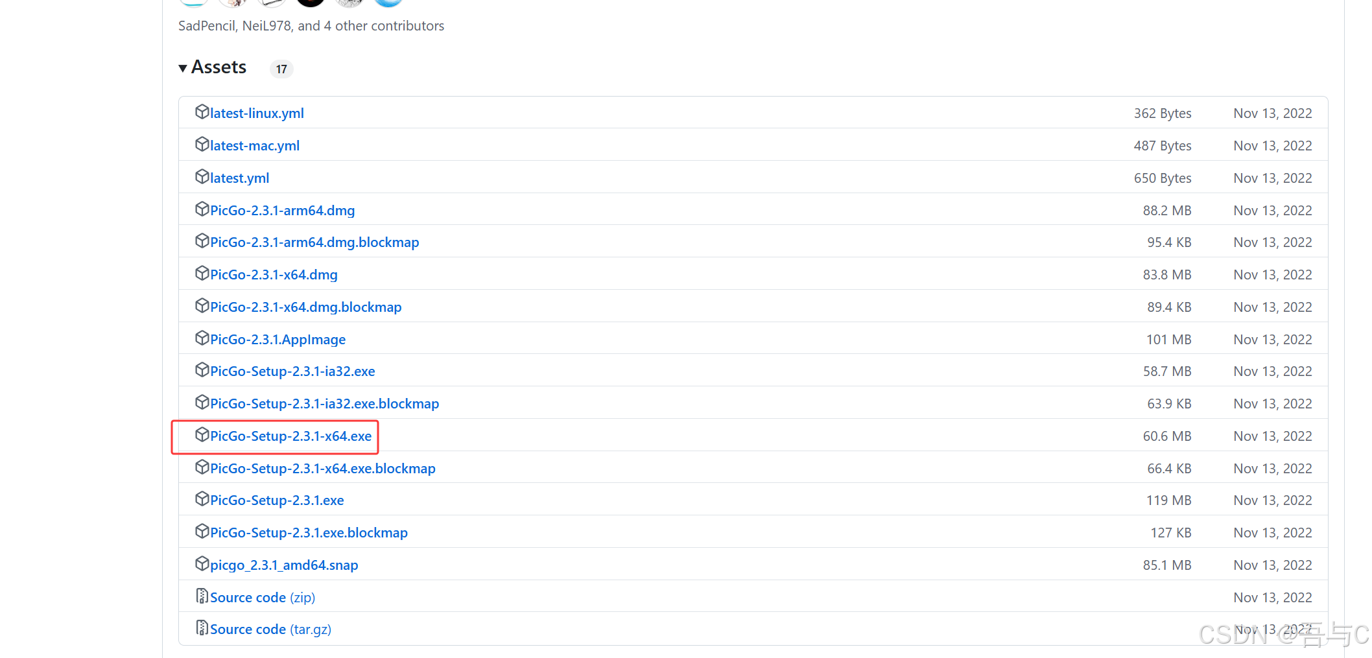Open PicGo-Setup-2.3.1.exe.blockmap link
Screen dimensions: 1372x658
pos(309,533)
